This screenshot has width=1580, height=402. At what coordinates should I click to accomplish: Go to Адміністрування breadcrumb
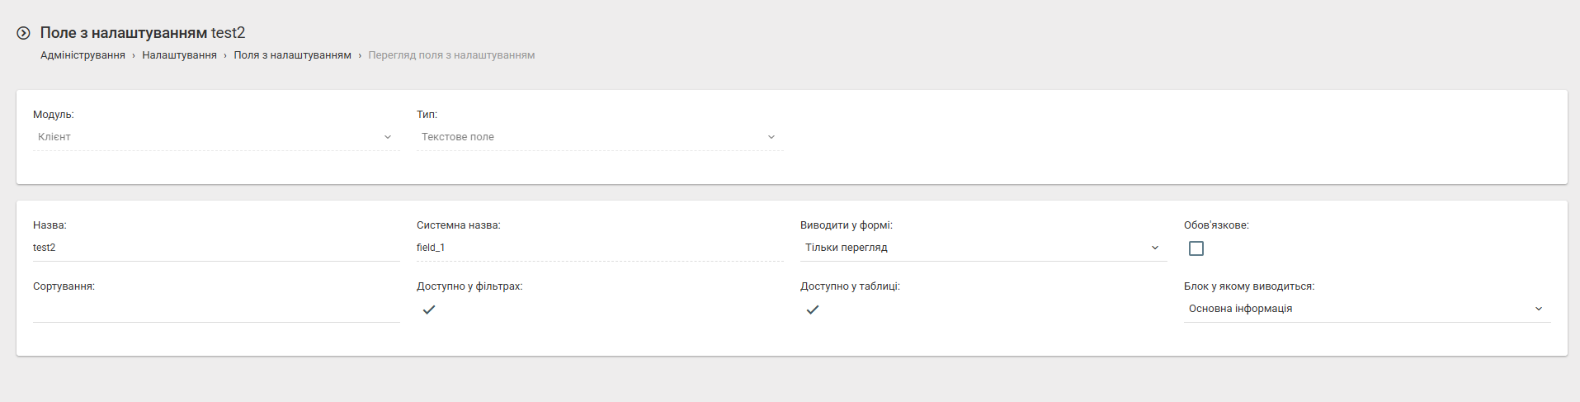click(x=83, y=55)
